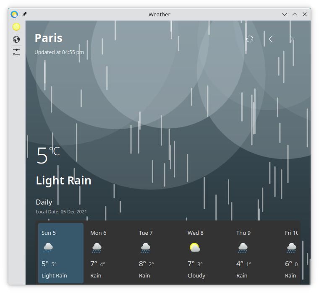Click the Daily forecast heading
The height and width of the screenshot is (293, 319).
pos(44,202)
